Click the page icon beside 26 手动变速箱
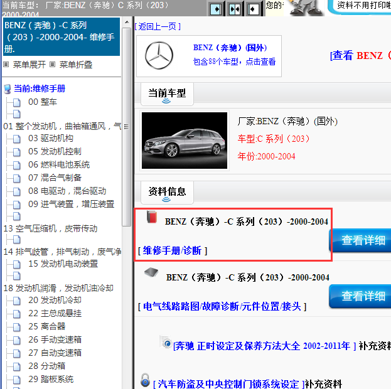The width and height of the screenshot is (391, 389). coord(17,340)
